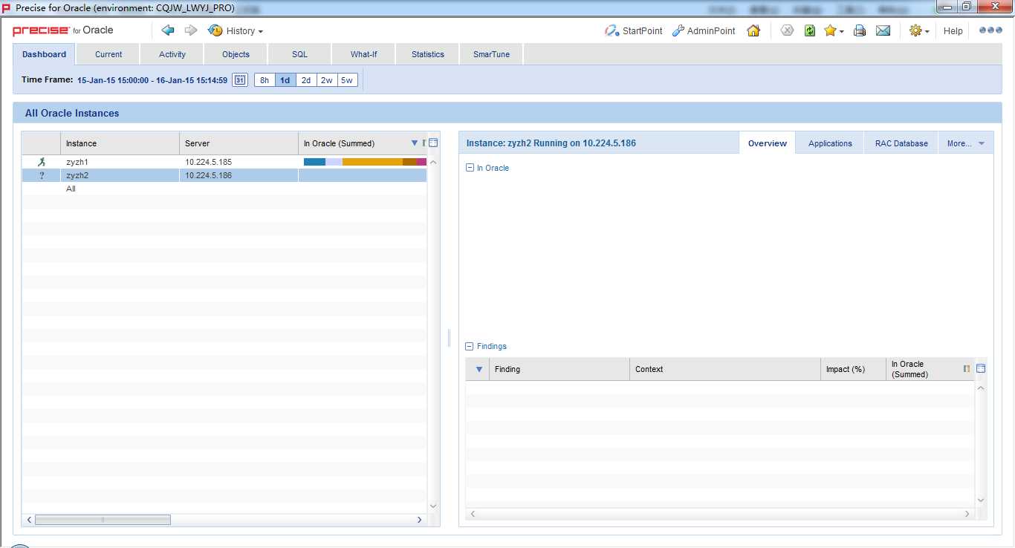This screenshot has width=1015, height=548.
Task: Switch to the SmarTune tab
Action: (x=491, y=54)
